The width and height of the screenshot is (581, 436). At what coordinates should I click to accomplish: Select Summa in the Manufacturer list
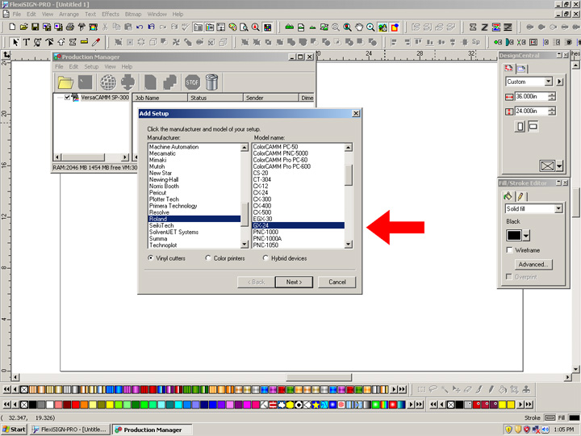click(194, 238)
